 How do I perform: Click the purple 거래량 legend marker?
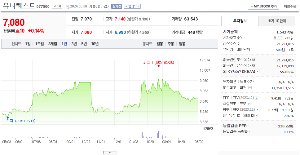(x=204, y=129)
